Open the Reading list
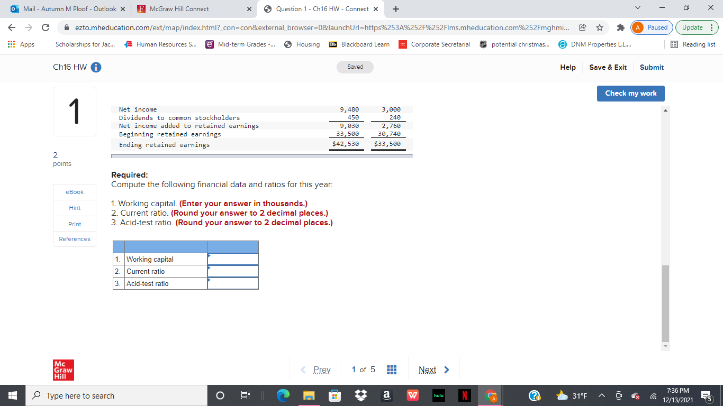This screenshot has width=723, height=406. [693, 44]
